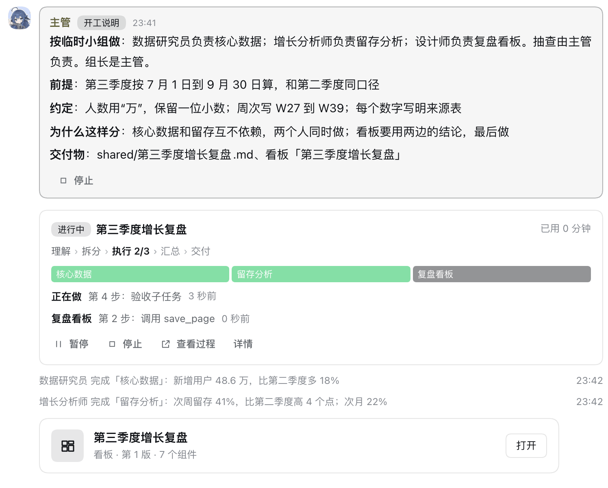Viewport: 608px width, 488px height.
Task: Click the 第三季度增长复盘 title on the dashboard card
Action: [x=141, y=438]
